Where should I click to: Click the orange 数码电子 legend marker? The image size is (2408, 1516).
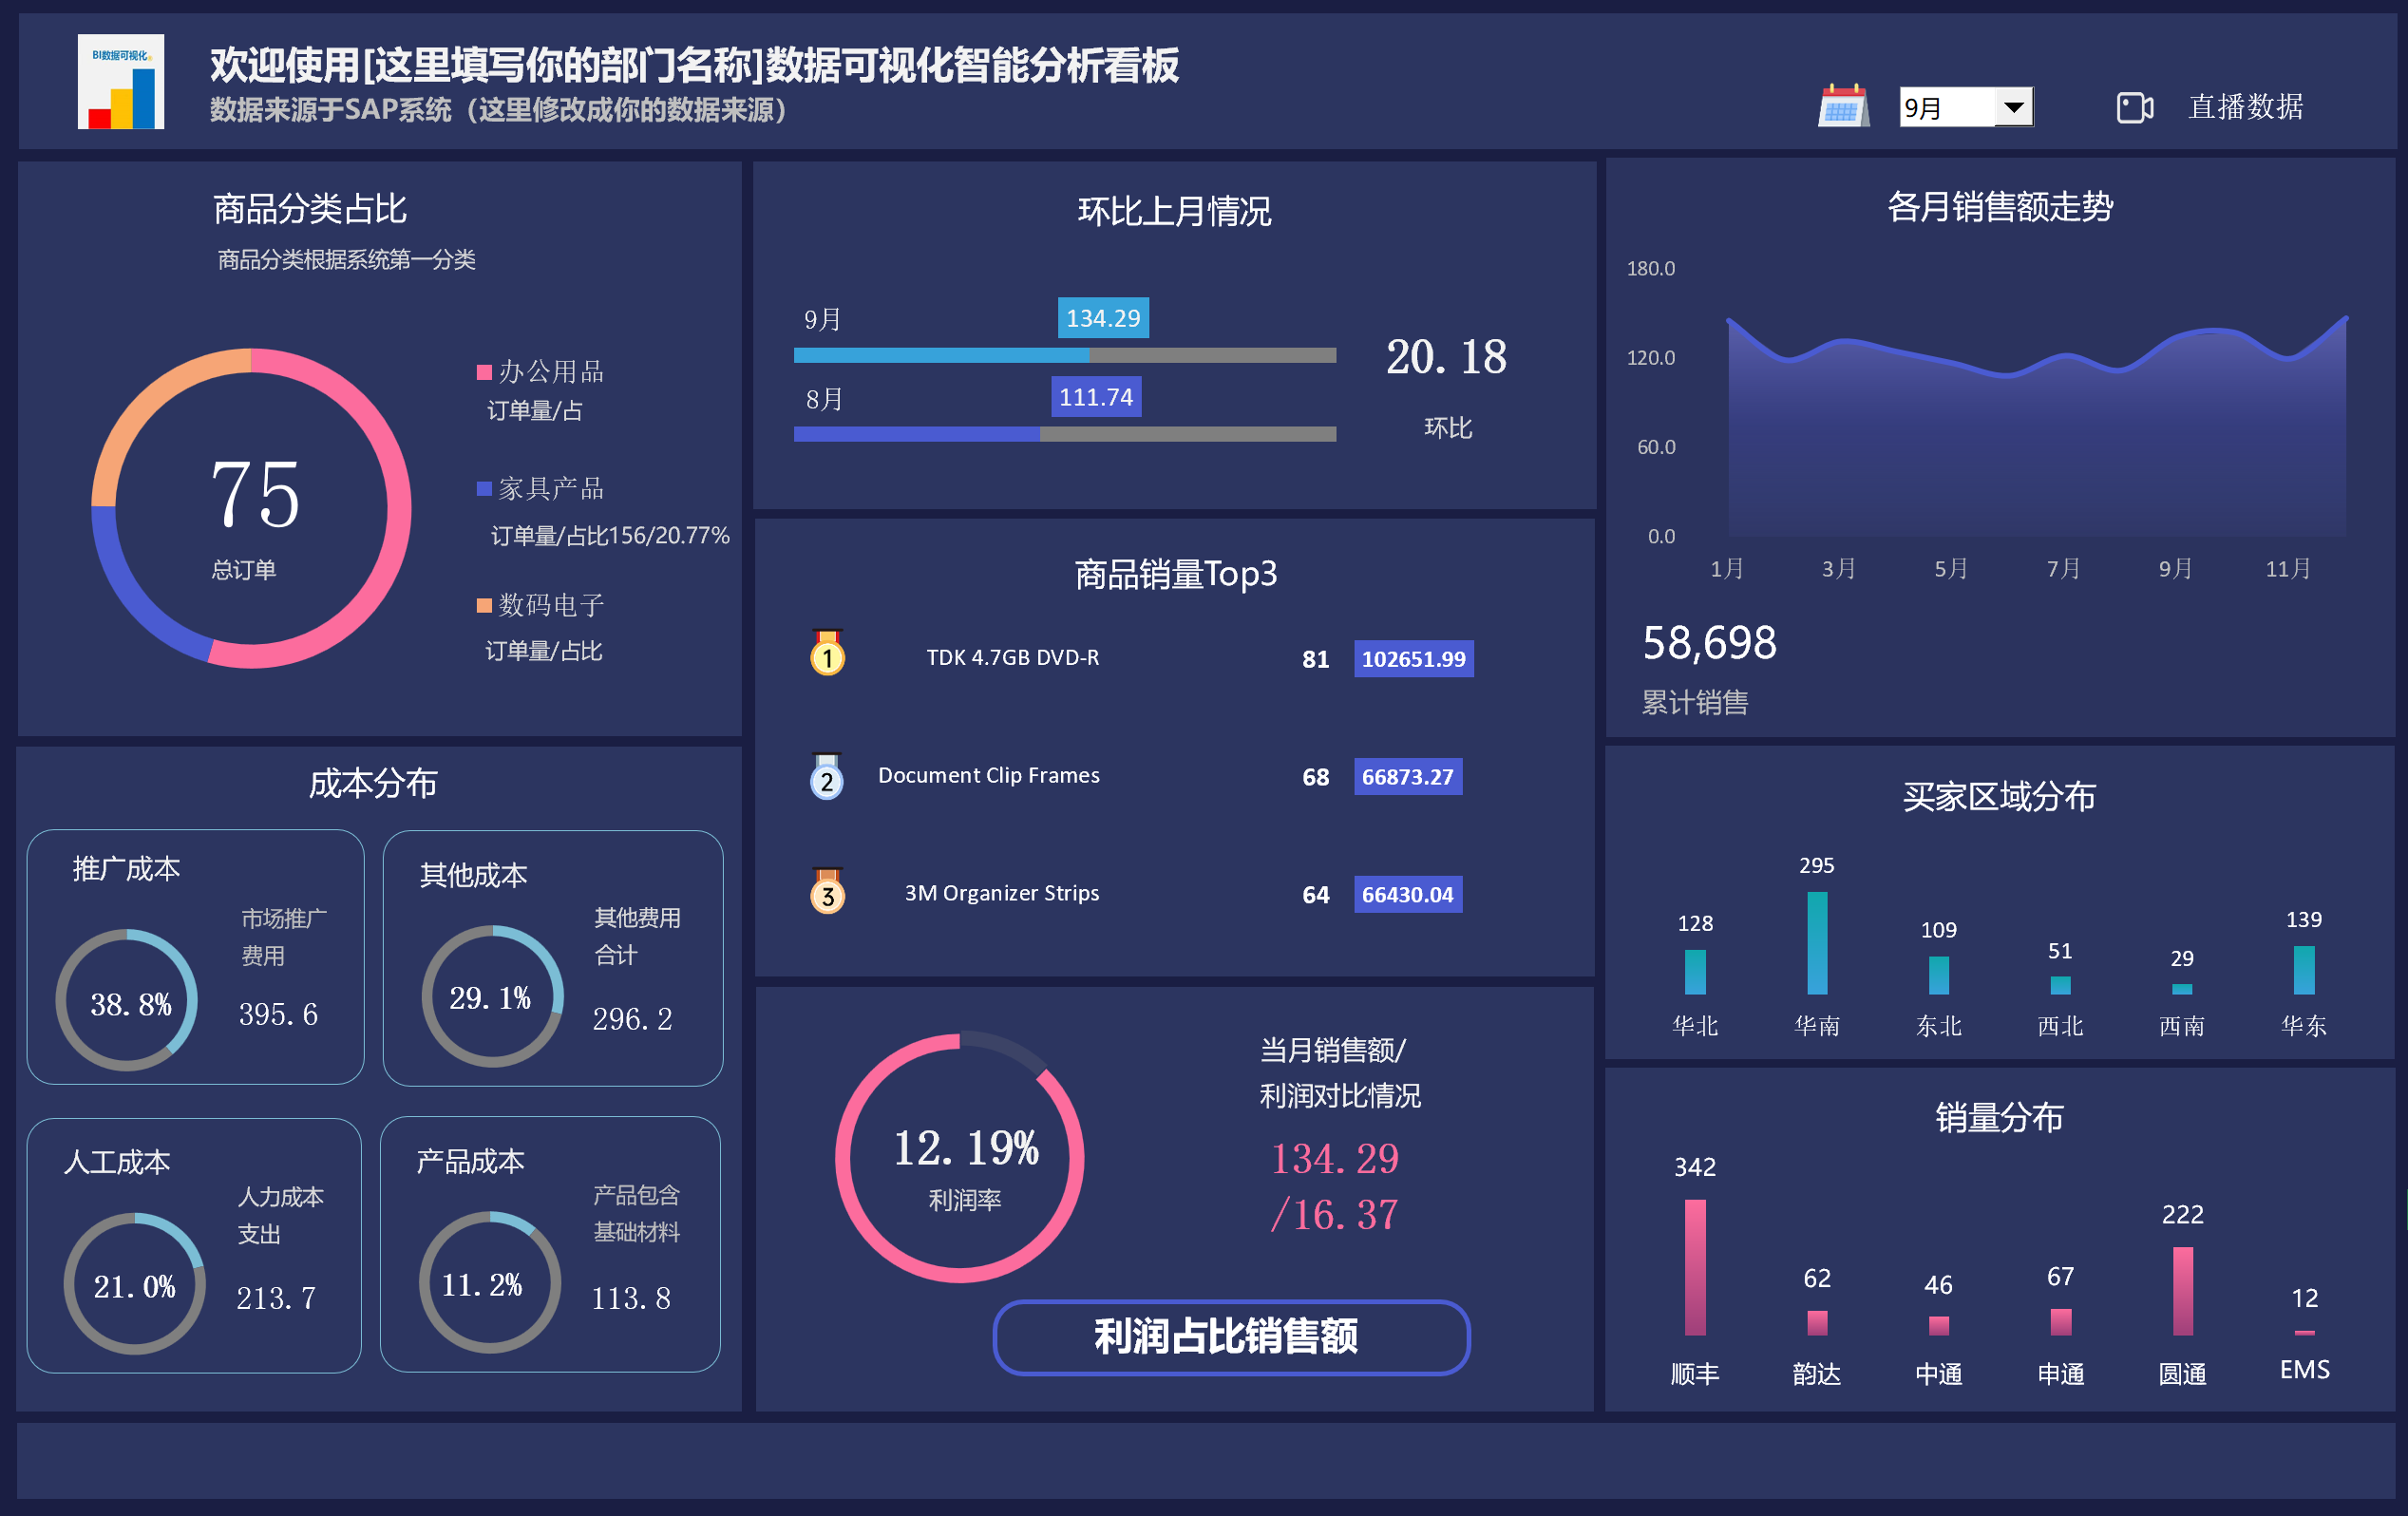pos(484,605)
